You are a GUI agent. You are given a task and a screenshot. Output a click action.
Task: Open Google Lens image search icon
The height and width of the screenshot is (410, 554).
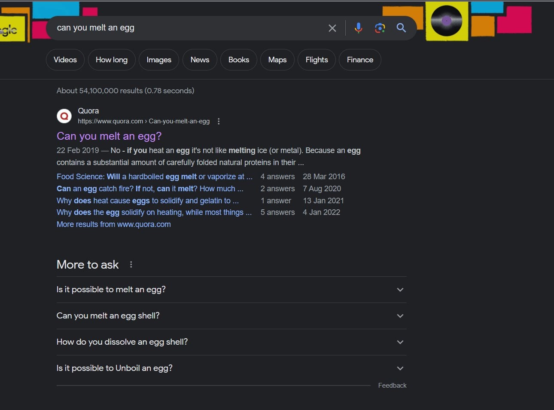380,28
